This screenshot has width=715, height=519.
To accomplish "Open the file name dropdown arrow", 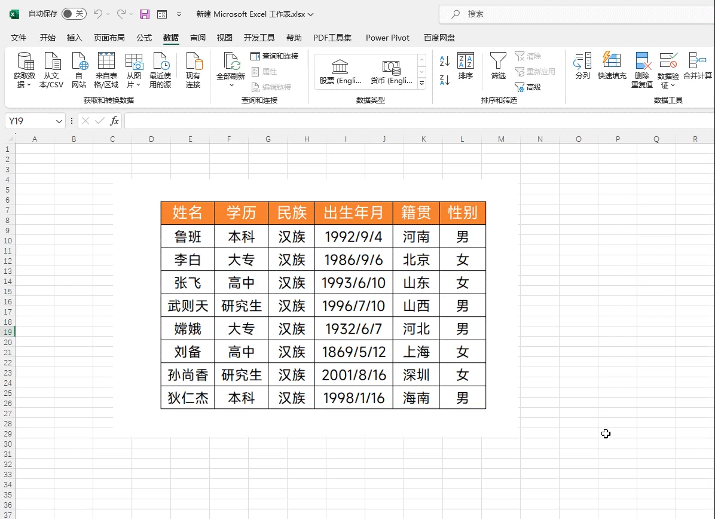I will [x=310, y=14].
